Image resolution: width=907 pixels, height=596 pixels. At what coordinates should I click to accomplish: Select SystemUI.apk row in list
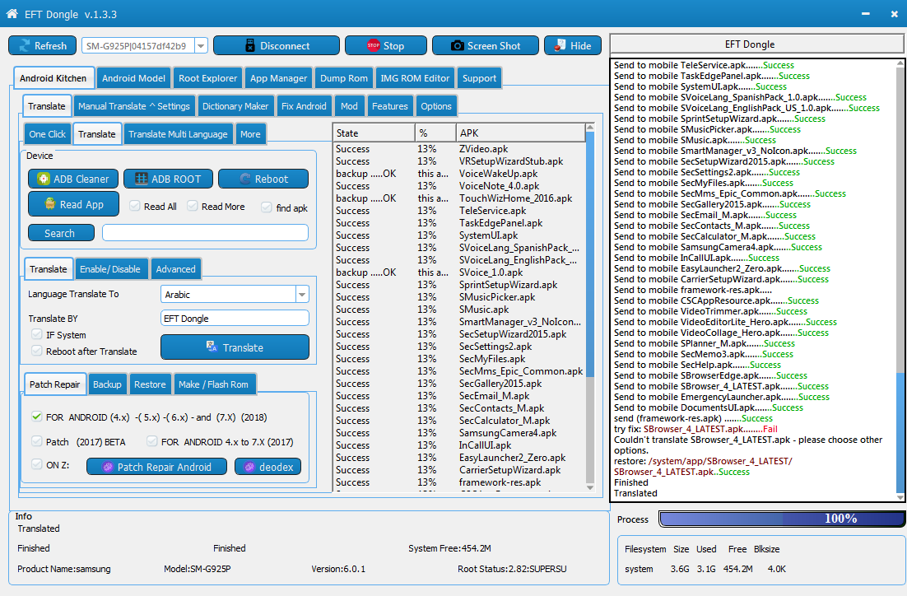pos(459,235)
